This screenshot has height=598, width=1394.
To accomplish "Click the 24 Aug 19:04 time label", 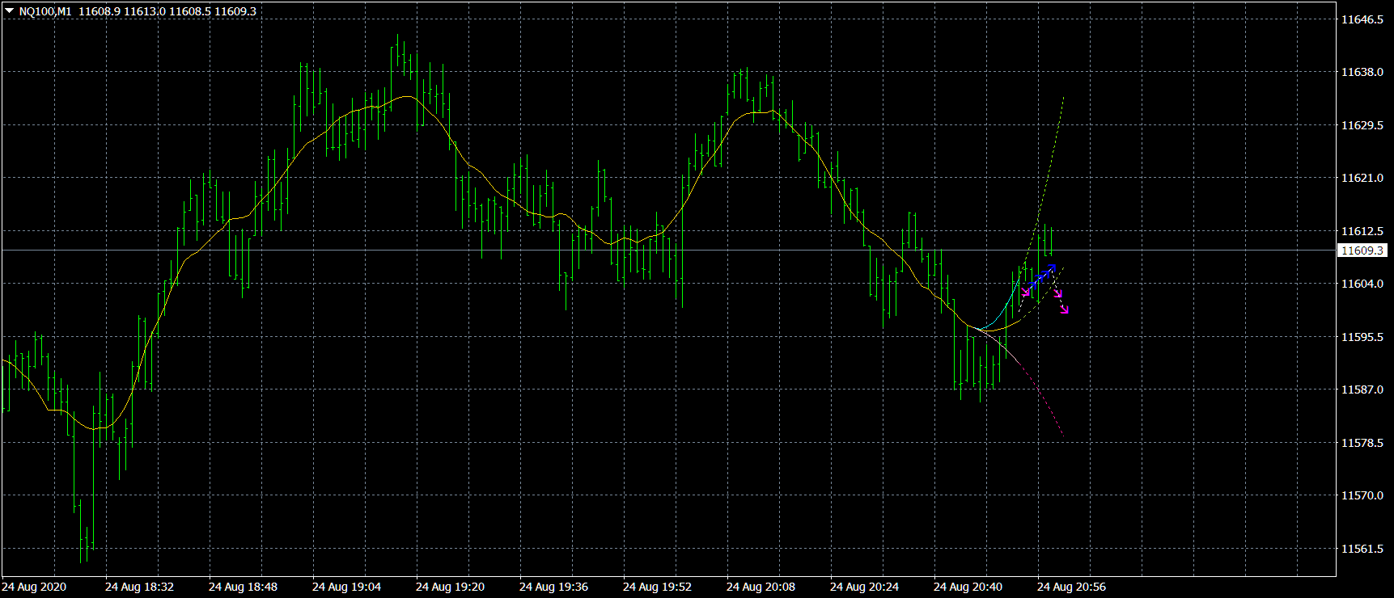I will coord(346,587).
